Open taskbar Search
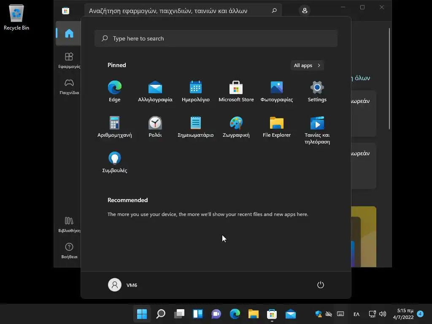432x324 pixels. (161, 314)
